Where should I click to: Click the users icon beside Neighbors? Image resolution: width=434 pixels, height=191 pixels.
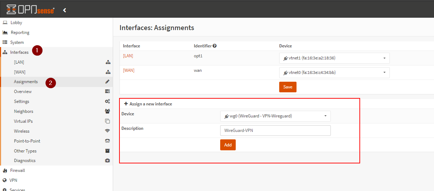107,111
